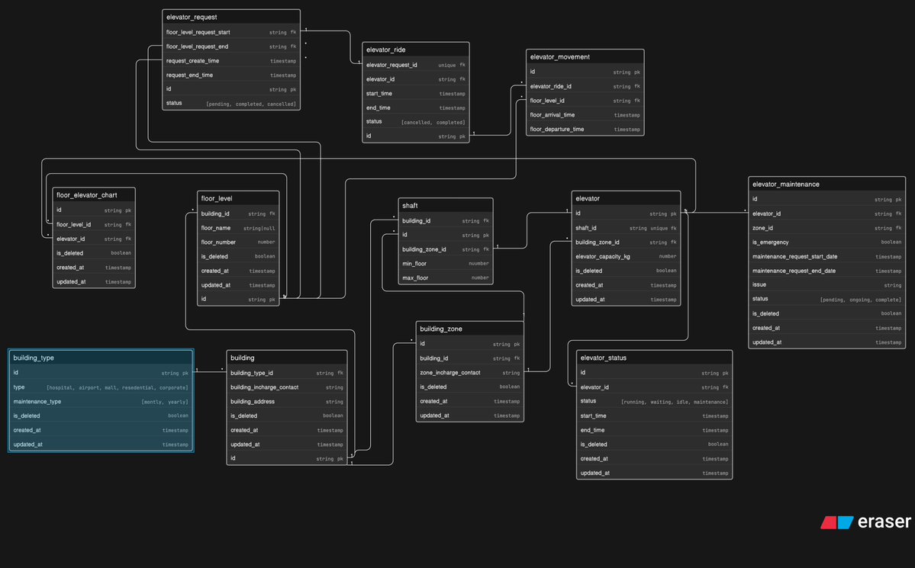Select is_emergency field in elevator_maintenance
This screenshot has width=915, height=568.
point(827,242)
